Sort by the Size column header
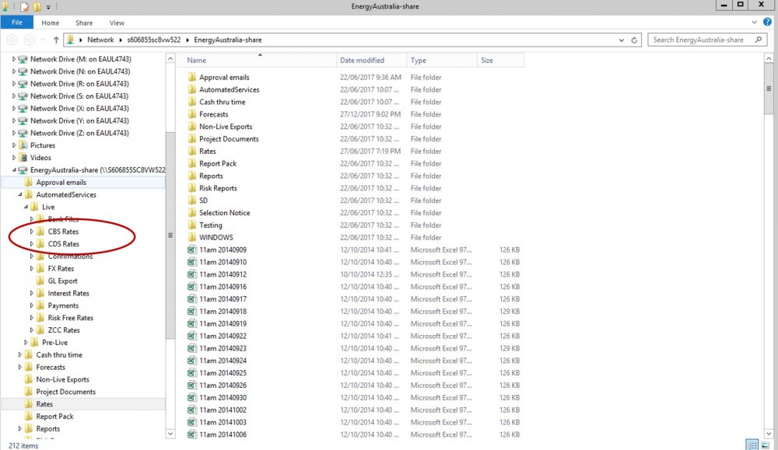 (500, 60)
